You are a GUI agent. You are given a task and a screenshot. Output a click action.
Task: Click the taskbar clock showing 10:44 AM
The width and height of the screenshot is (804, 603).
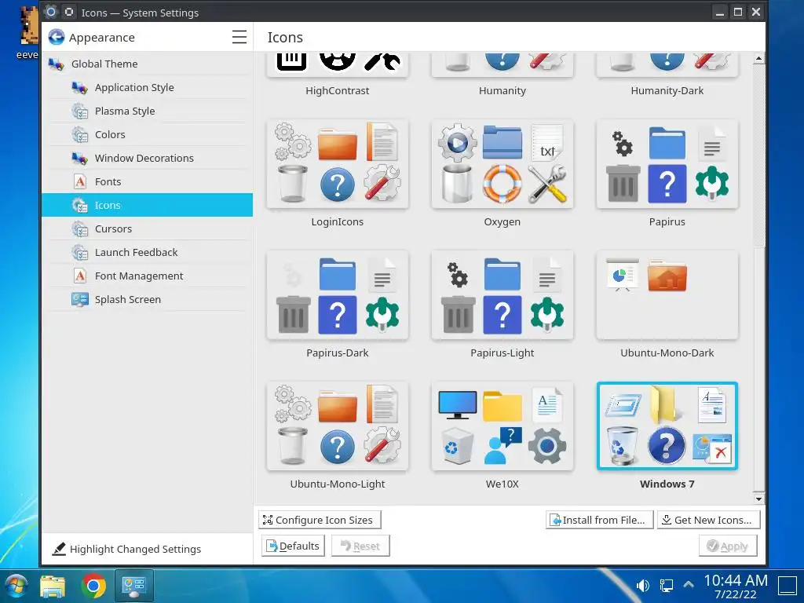coord(735,587)
